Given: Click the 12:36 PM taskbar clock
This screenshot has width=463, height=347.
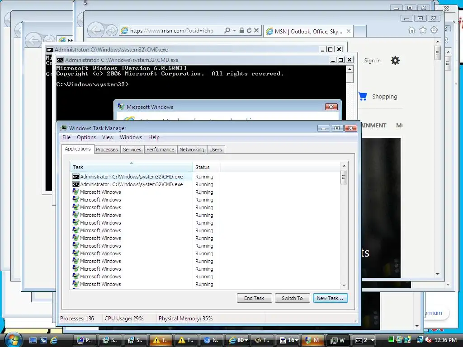Looking at the screenshot, I should point(445,340).
